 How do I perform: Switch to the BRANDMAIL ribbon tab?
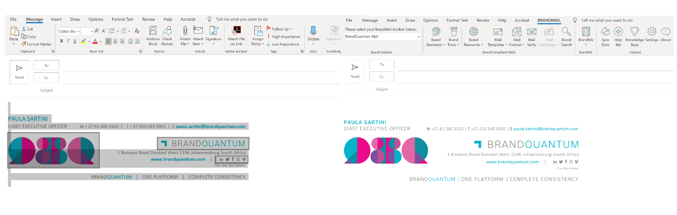[x=549, y=20]
